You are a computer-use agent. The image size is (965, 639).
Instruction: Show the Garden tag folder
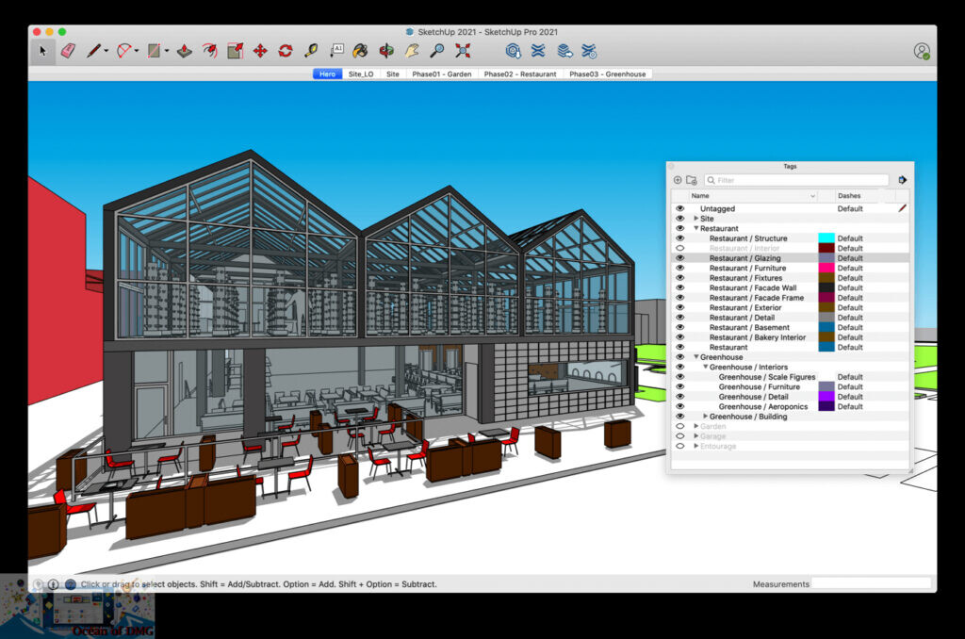click(680, 426)
